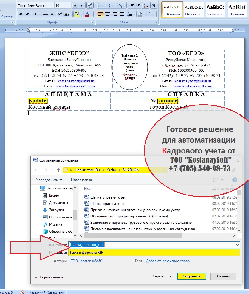Image resolution: width=249 pixels, height=294 pixels.
Task: Select Этот компьютер in the folder tree
Action: [x=56, y=188]
